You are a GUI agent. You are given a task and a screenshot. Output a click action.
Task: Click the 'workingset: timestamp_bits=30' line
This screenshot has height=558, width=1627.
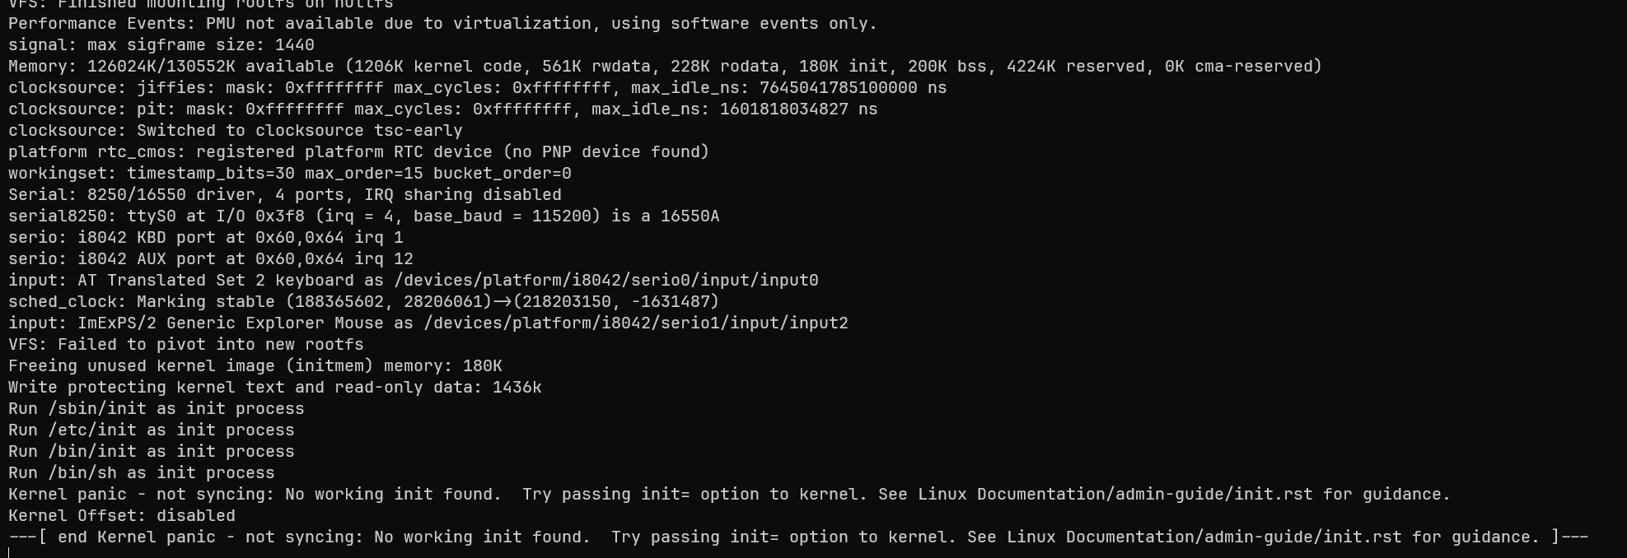tap(290, 174)
